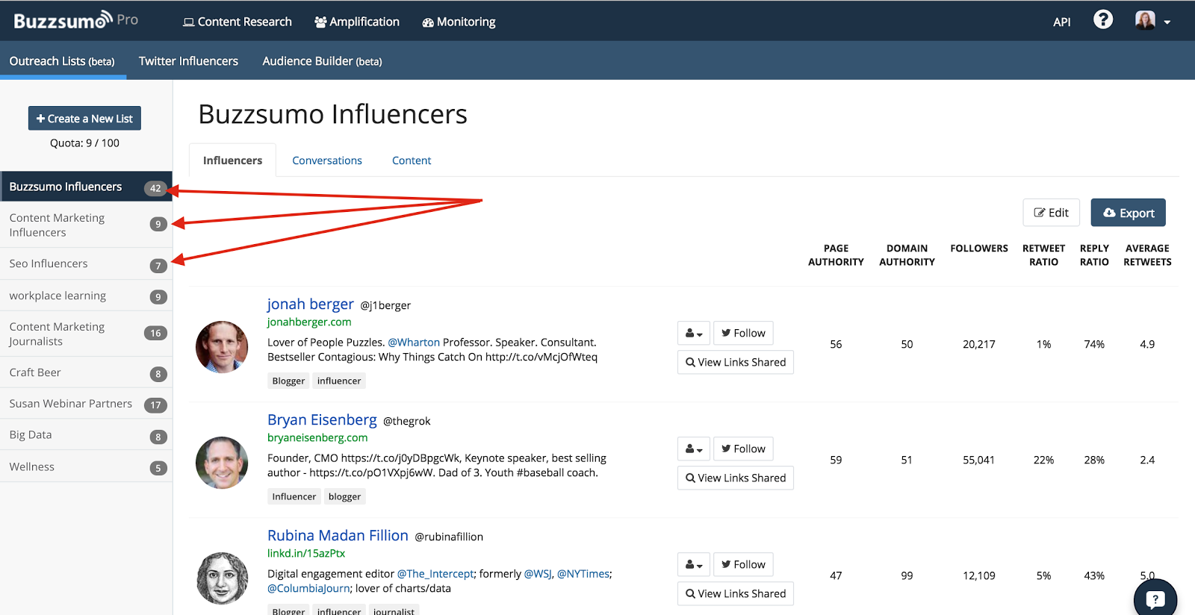Open Rubina Madan Fillion's add-to-list person dropdown
Image resolution: width=1195 pixels, height=615 pixels.
pyautogui.click(x=694, y=564)
